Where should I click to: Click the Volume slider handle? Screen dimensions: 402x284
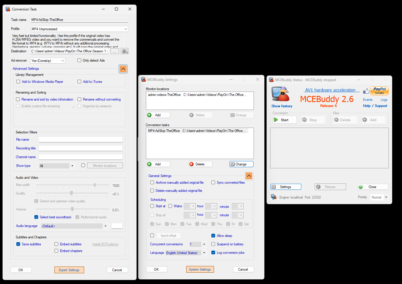[72, 209]
